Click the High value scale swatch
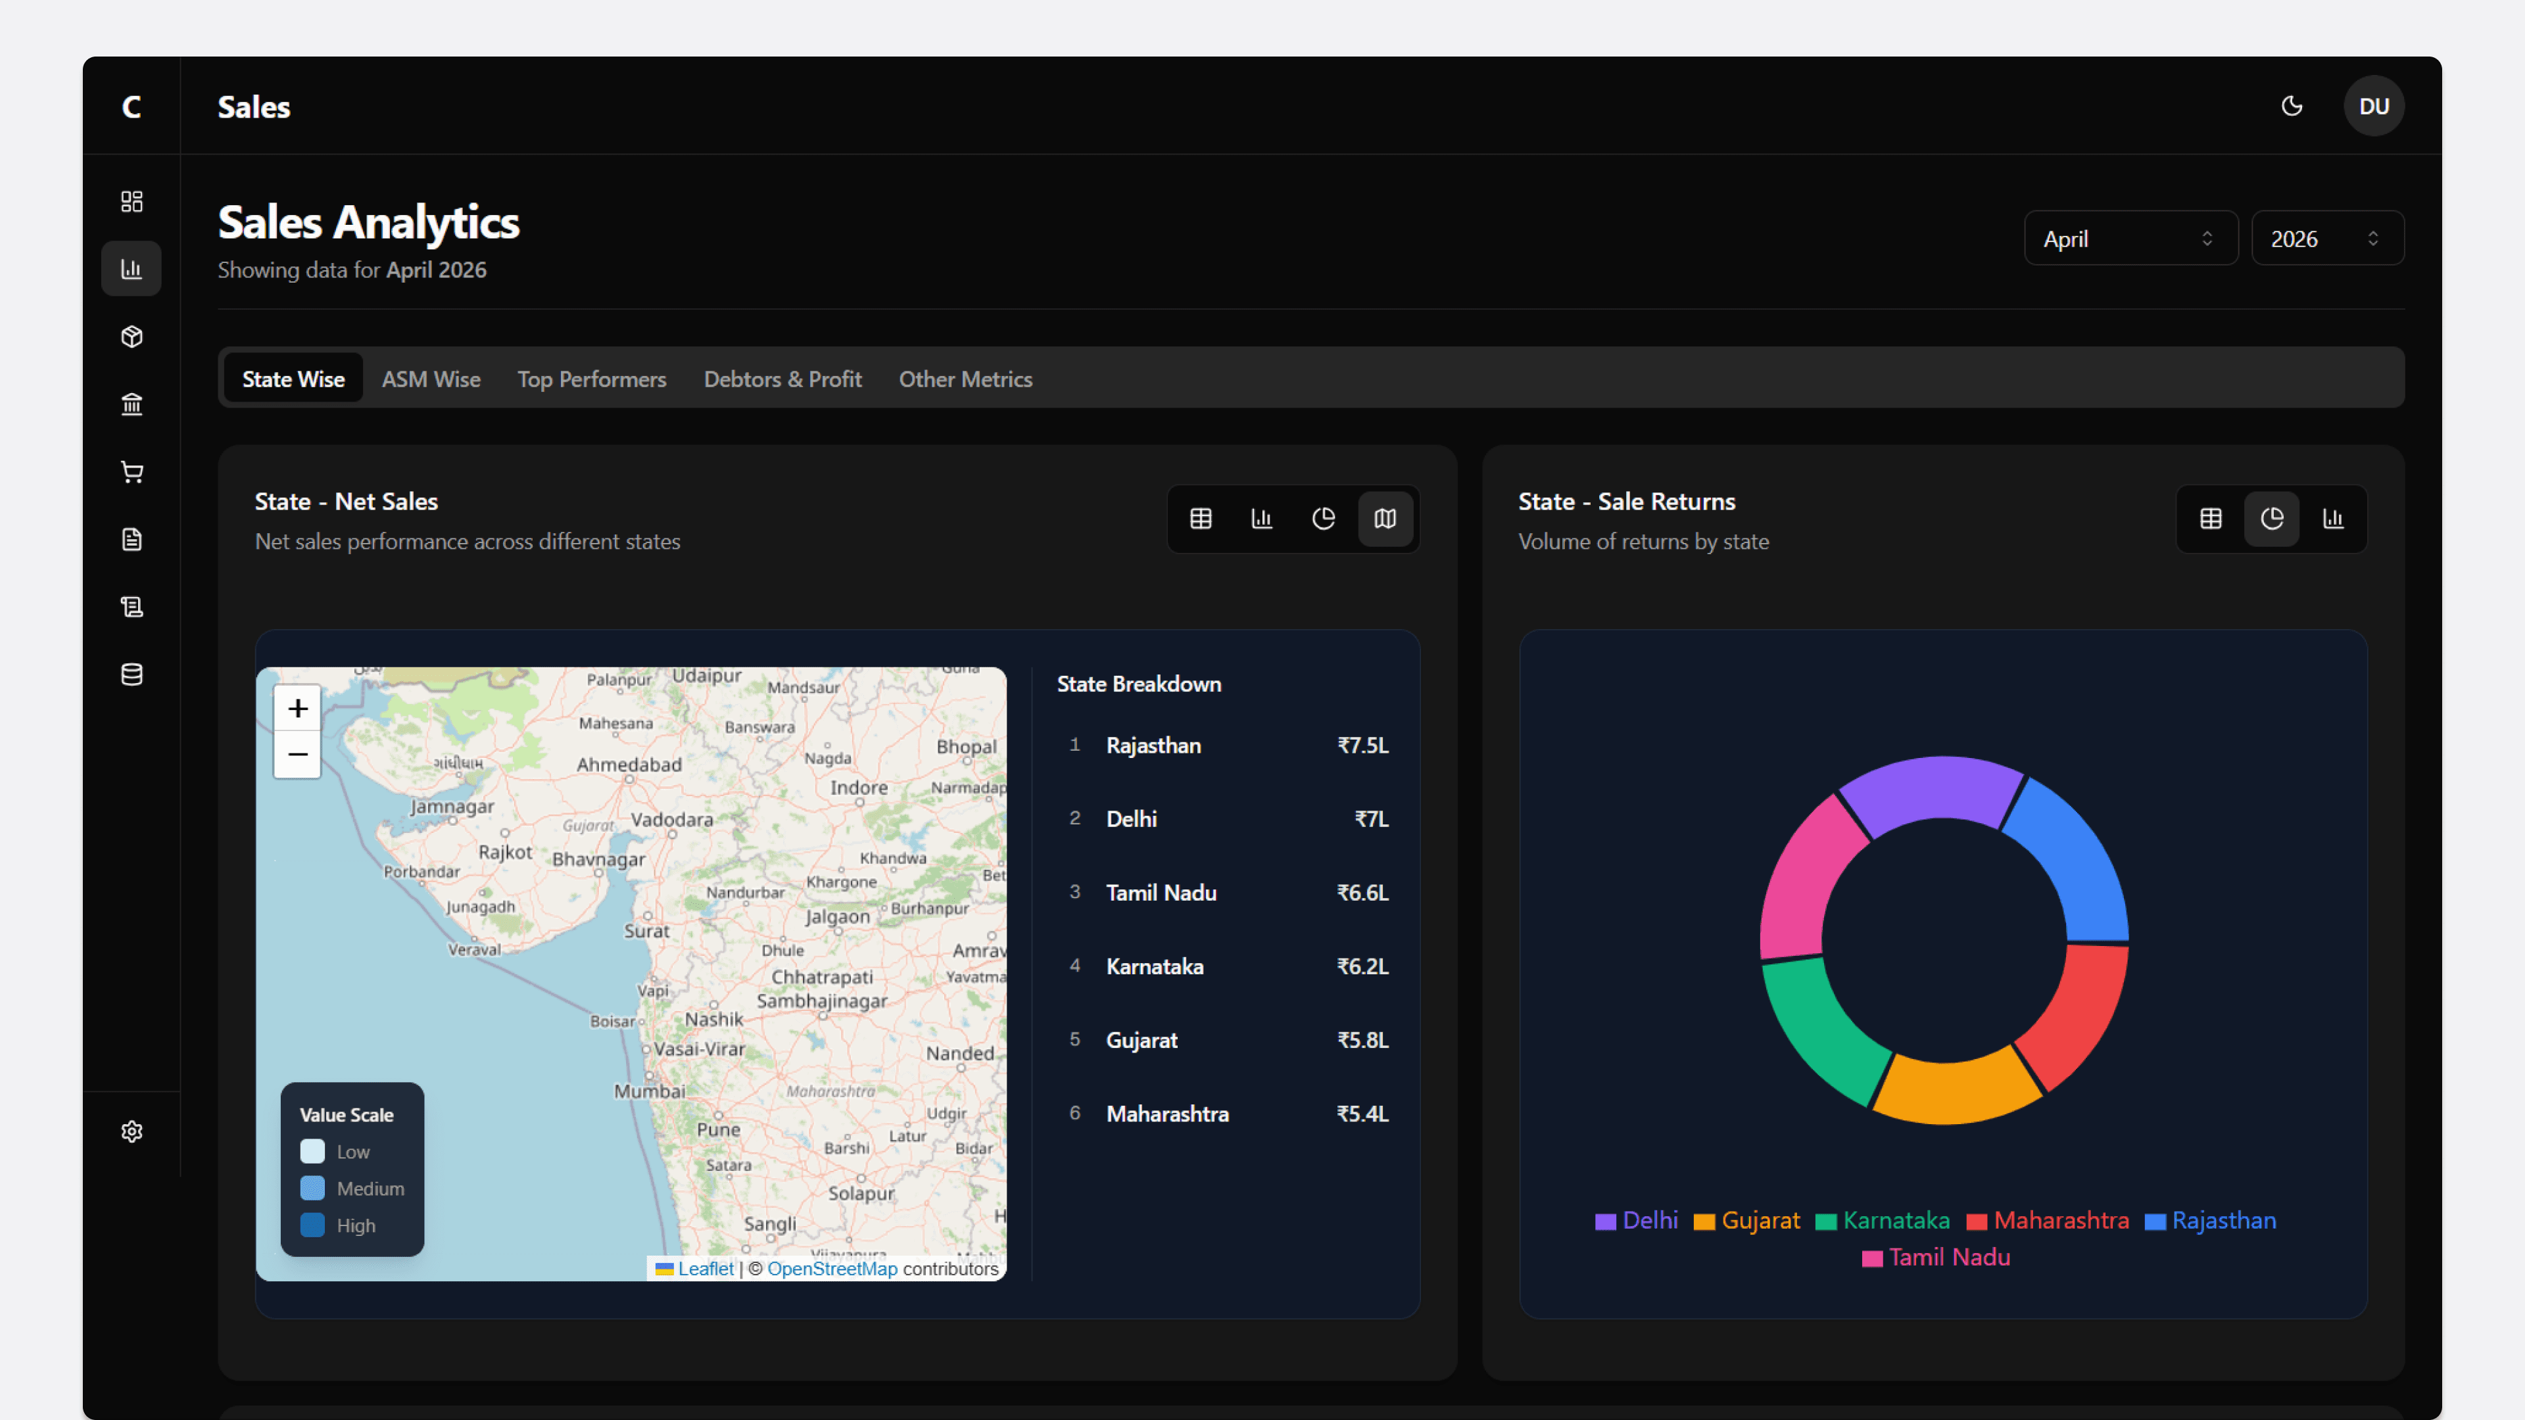This screenshot has width=2525, height=1420. (x=313, y=1225)
